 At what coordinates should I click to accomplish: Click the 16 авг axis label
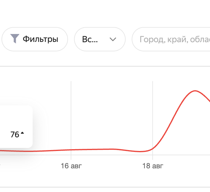[x=71, y=166]
